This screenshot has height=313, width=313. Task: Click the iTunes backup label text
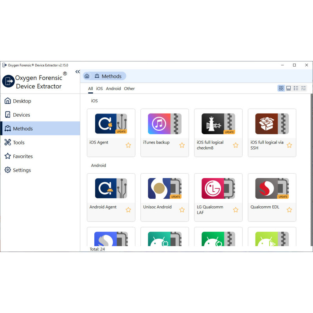tap(156, 142)
